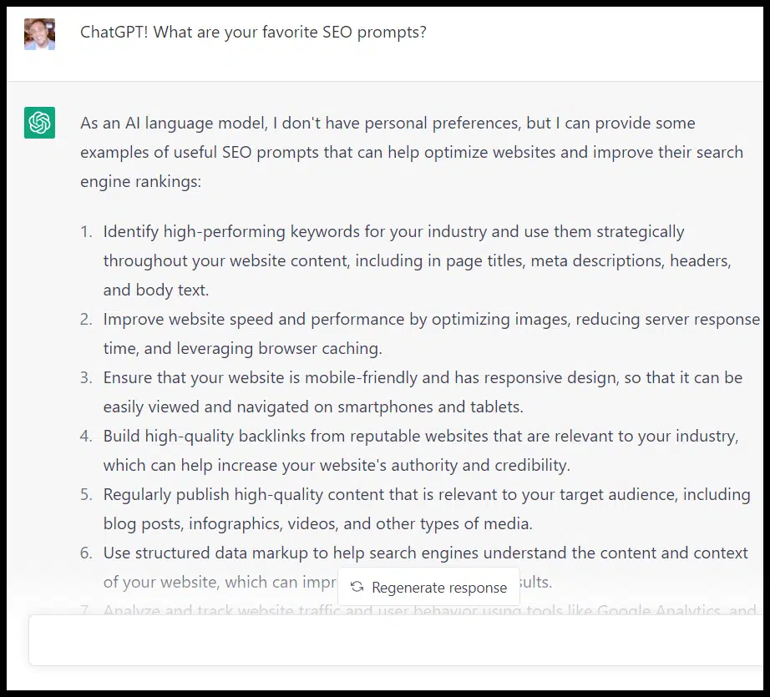
Task: Click list item 1 about high-performing keywords
Action: (393, 260)
